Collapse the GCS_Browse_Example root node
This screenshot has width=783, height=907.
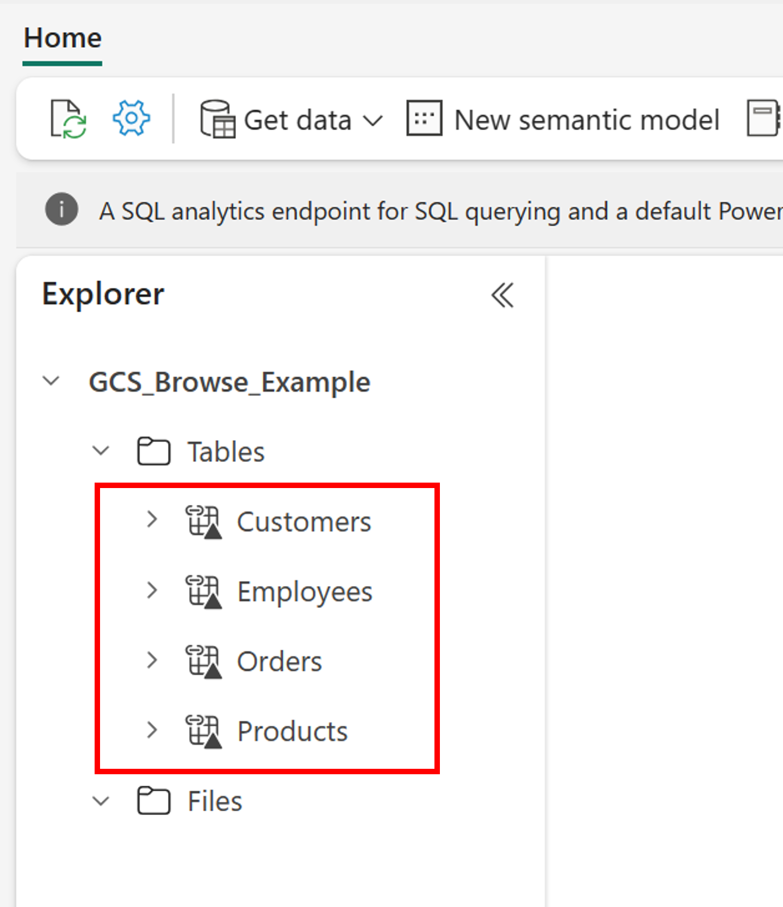(52, 381)
